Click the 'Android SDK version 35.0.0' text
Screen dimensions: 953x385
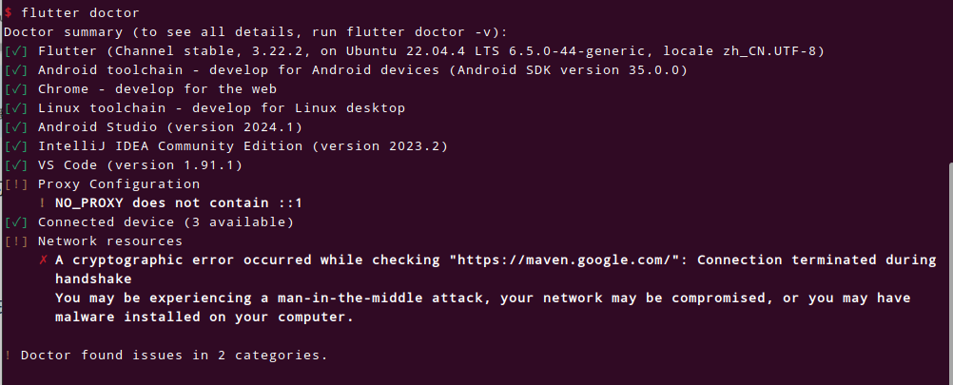(x=569, y=69)
